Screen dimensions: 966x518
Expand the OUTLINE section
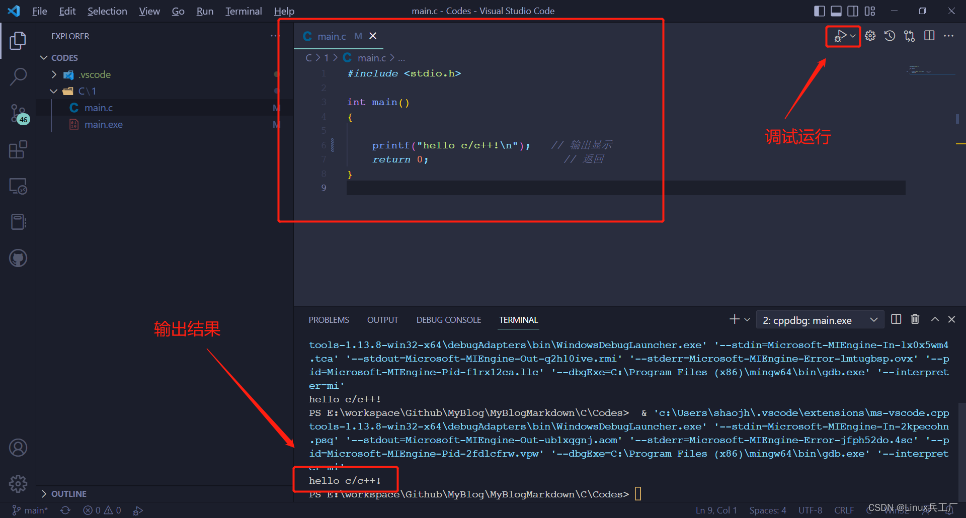63,494
